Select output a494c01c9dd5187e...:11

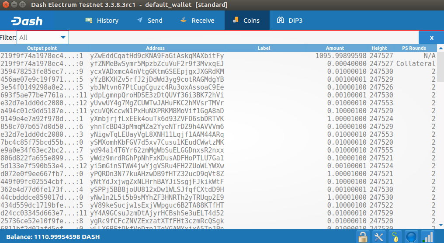(x=44, y=111)
